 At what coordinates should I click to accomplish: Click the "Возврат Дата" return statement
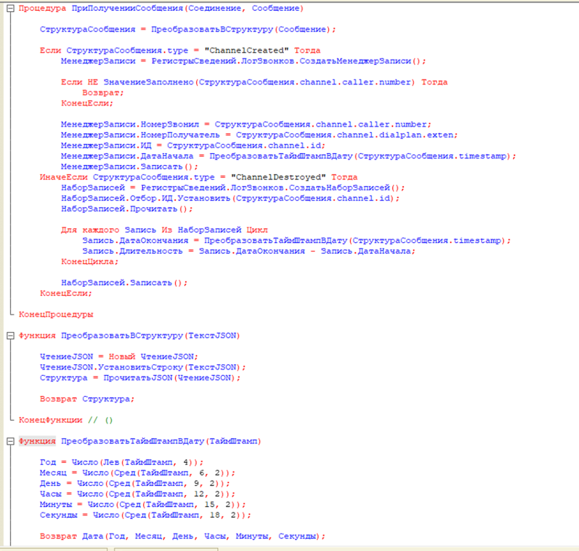(x=182, y=536)
